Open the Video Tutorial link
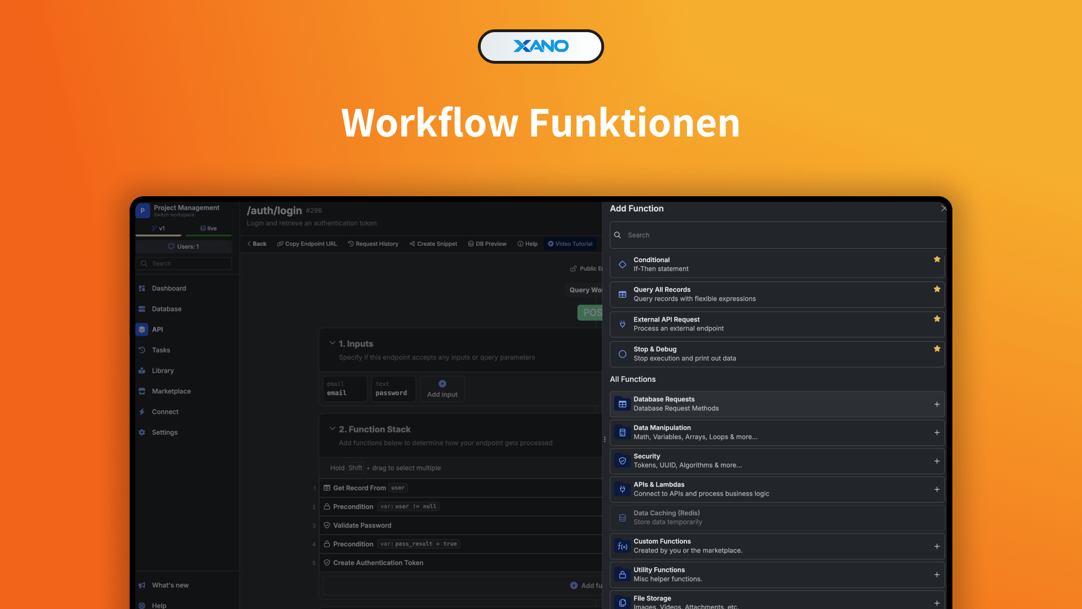The image size is (1082, 609). click(570, 244)
